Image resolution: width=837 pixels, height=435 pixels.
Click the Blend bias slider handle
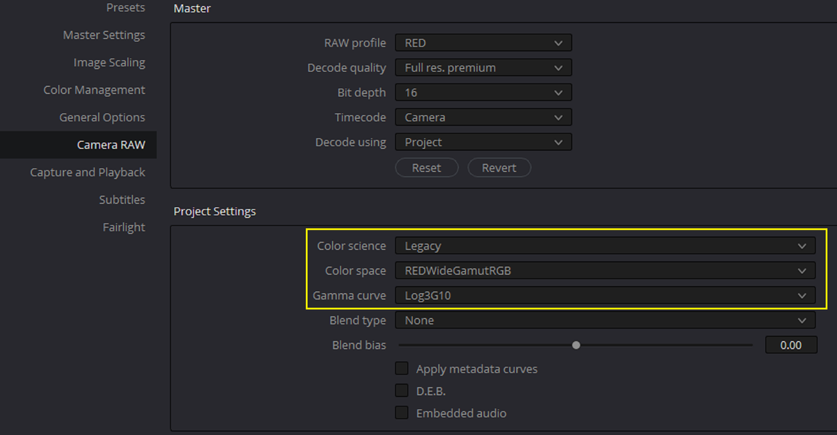click(x=576, y=345)
